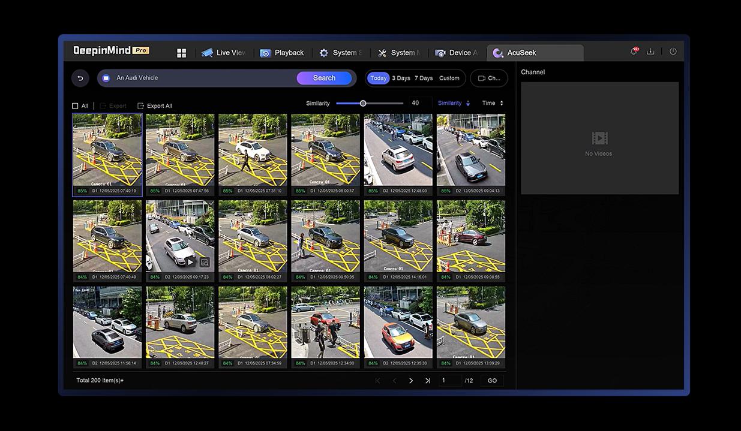Screen dimensions: 741x431
Task: Open the Channel selection dropdown
Action: 488,78
